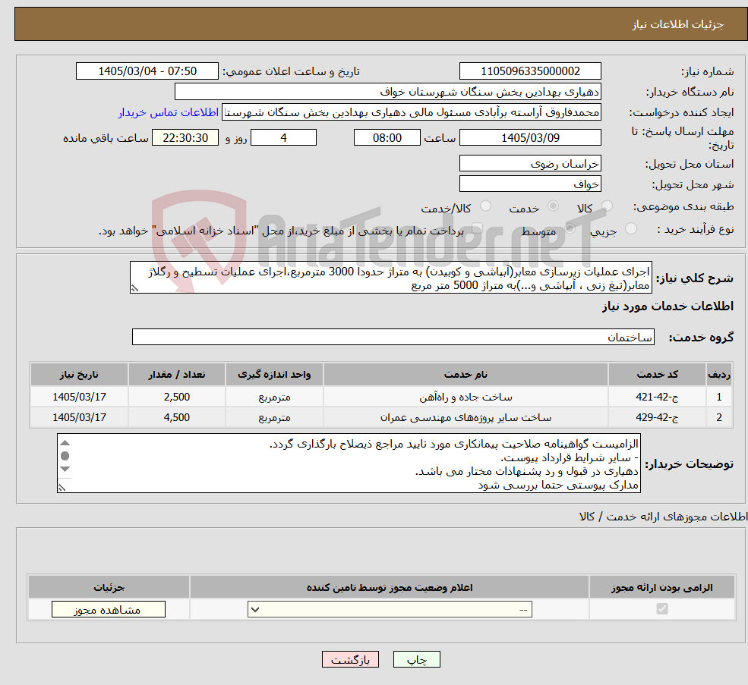748x685 pixels.
Task: Click scroll up arrow in buyer notes
Action: click(x=65, y=443)
